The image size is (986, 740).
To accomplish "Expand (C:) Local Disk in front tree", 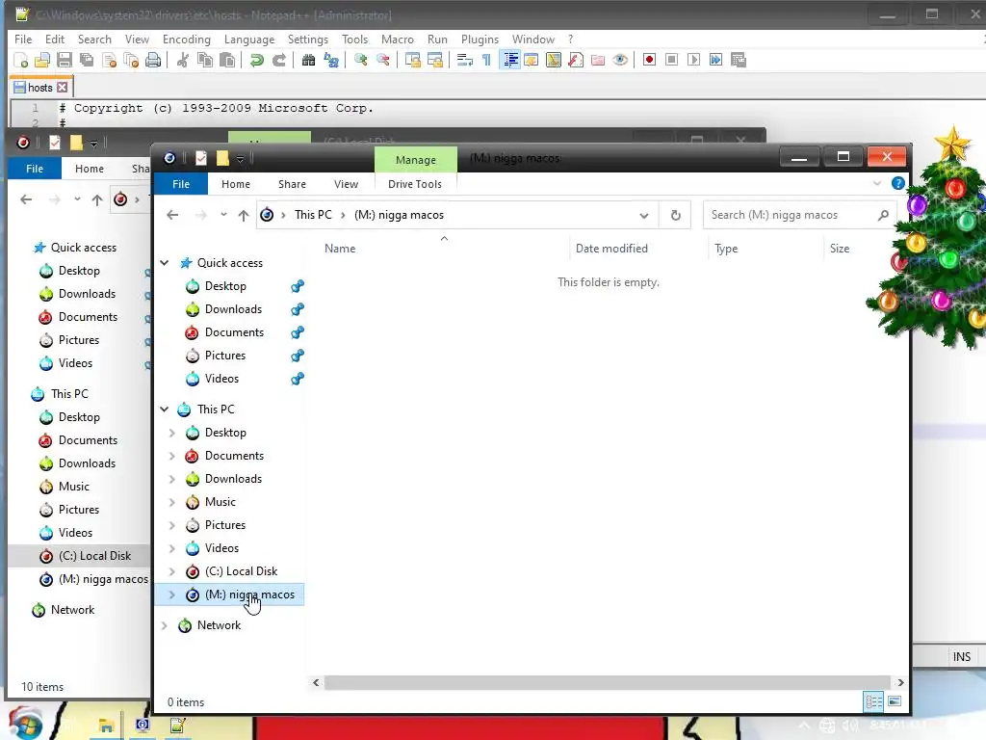I will click(171, 571).
